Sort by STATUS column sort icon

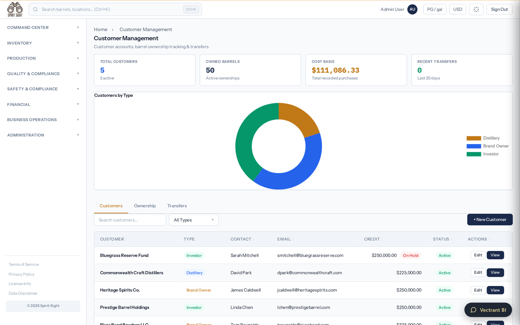click(x=451, y=240)
